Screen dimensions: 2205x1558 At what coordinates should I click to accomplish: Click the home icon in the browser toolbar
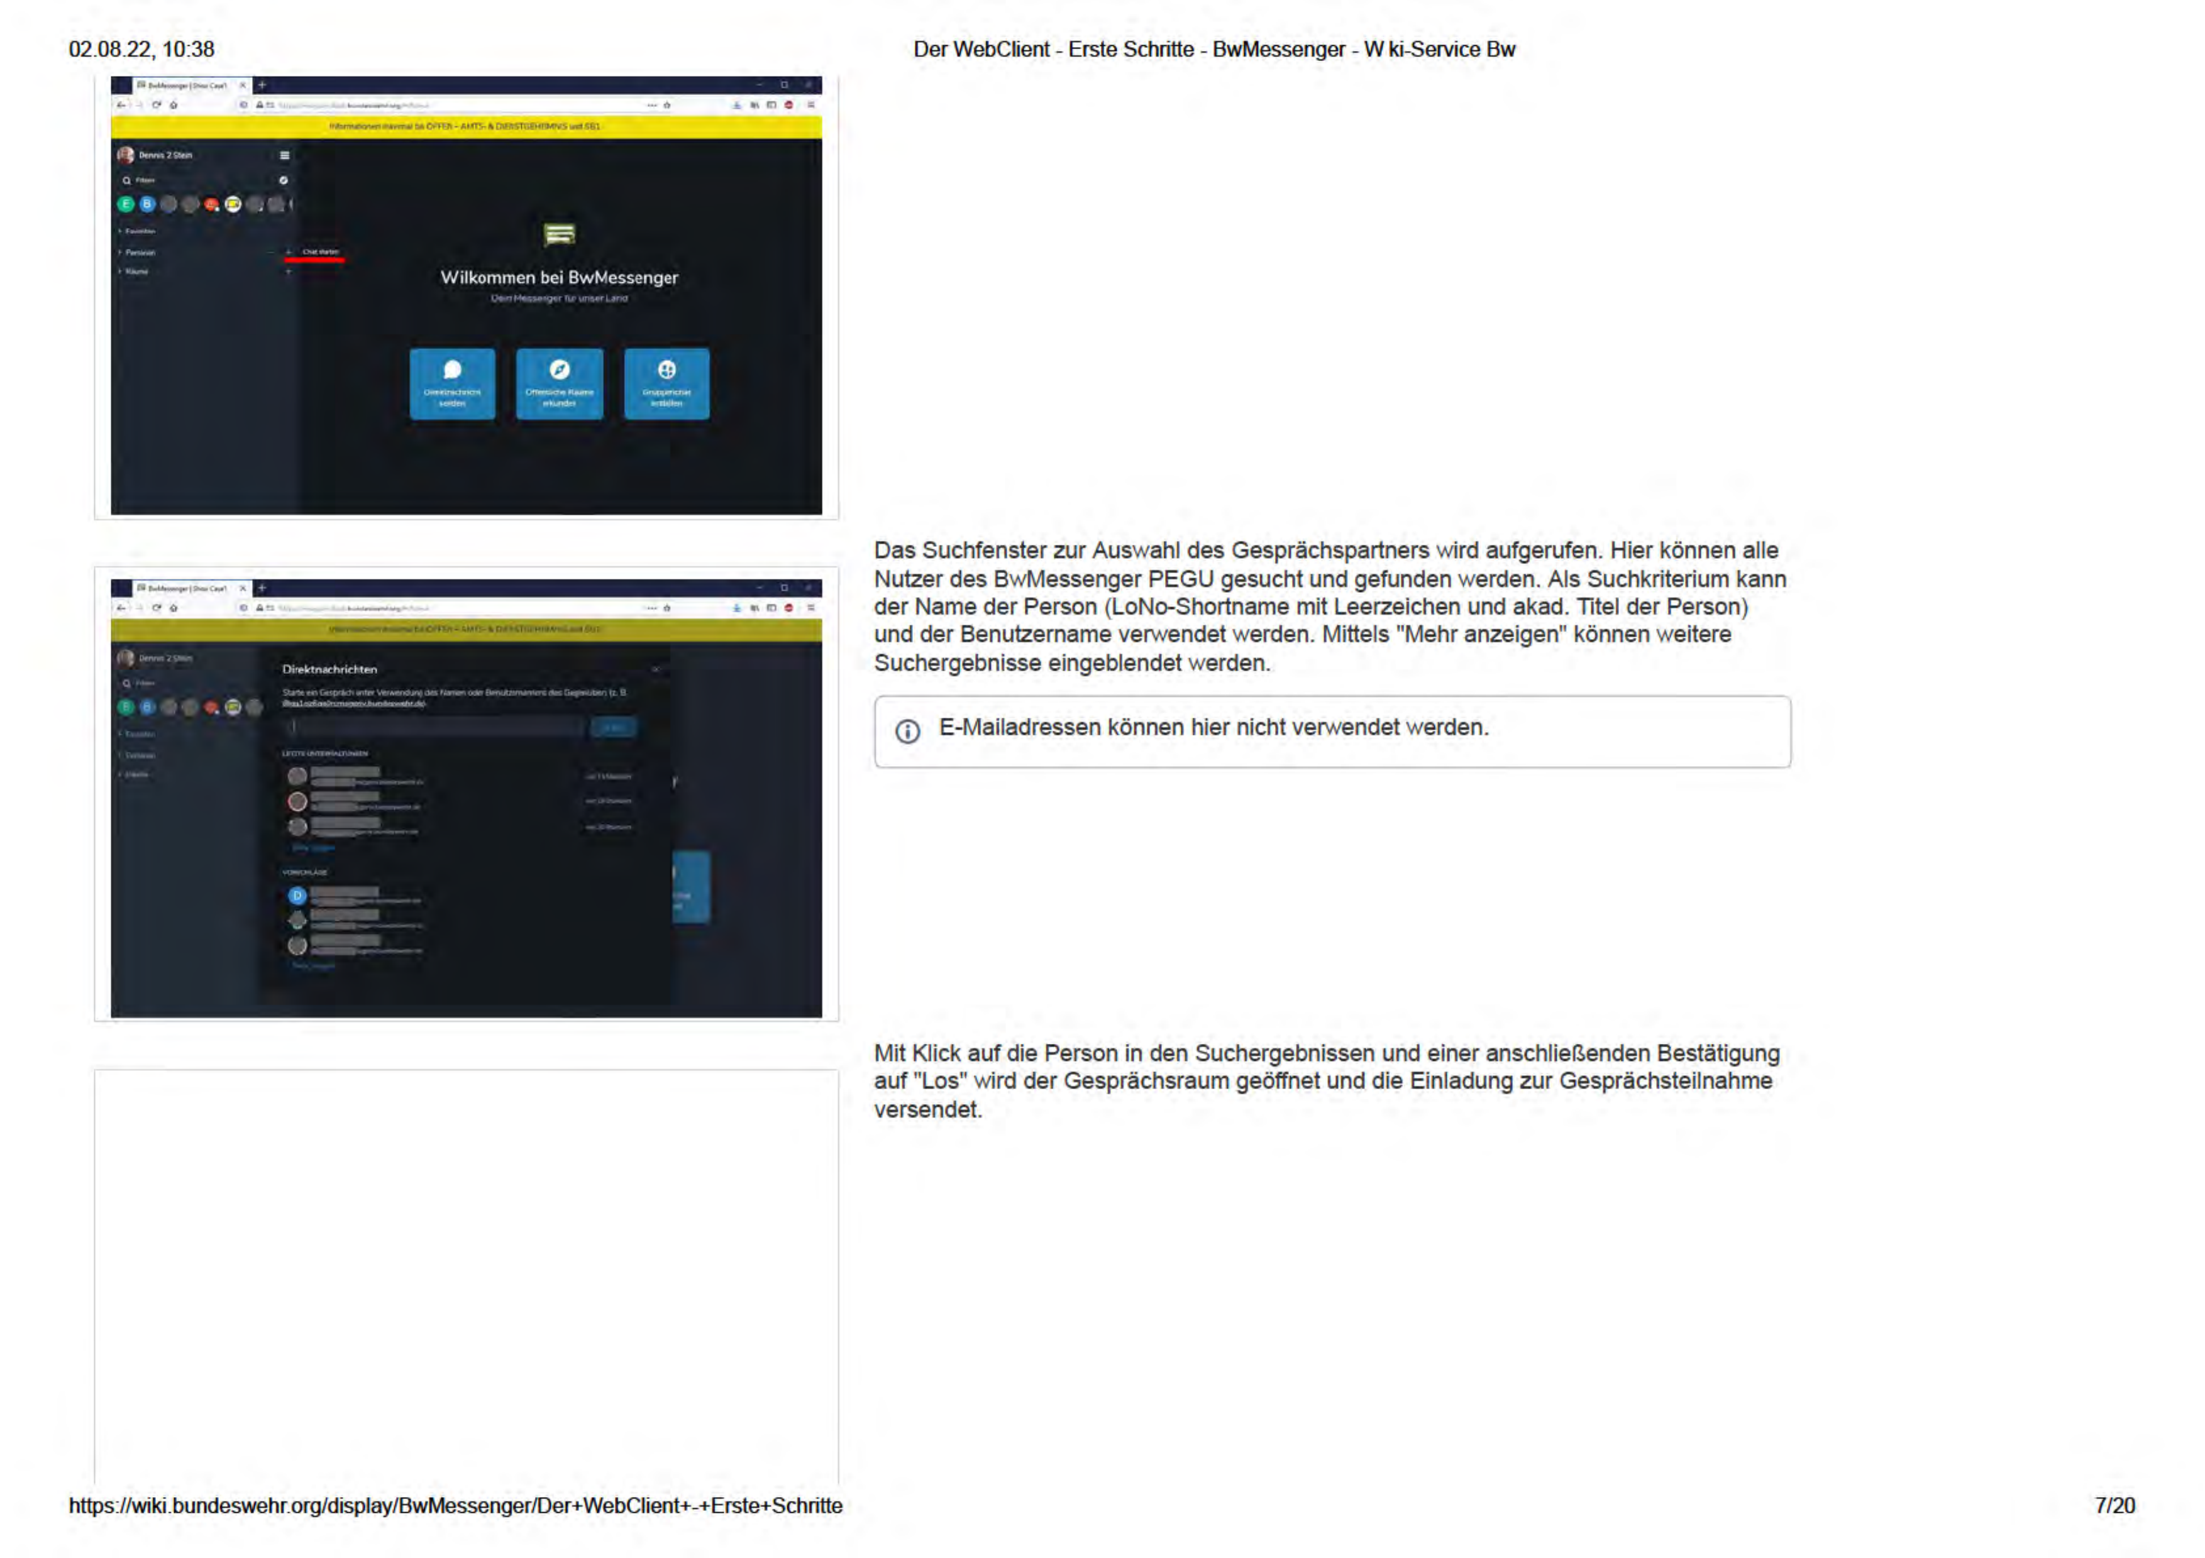click(174, 104)
